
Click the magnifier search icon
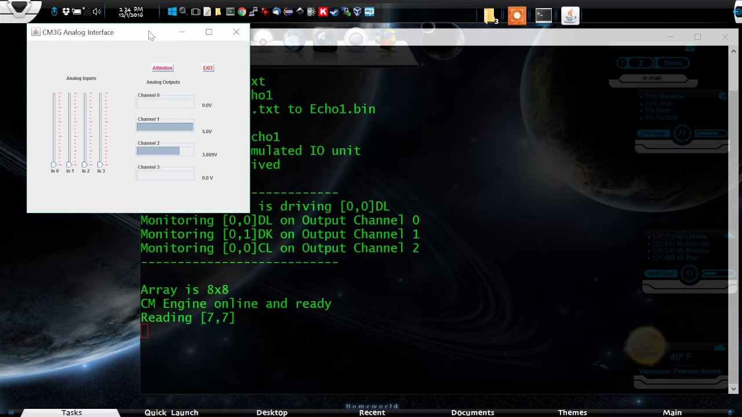coord(183,12)
